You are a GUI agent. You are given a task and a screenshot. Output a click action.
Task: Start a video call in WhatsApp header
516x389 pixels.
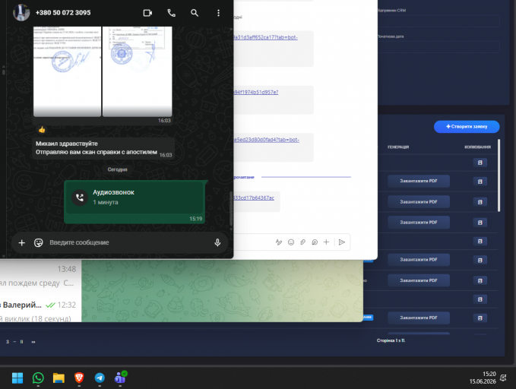[x=147, y=13]
